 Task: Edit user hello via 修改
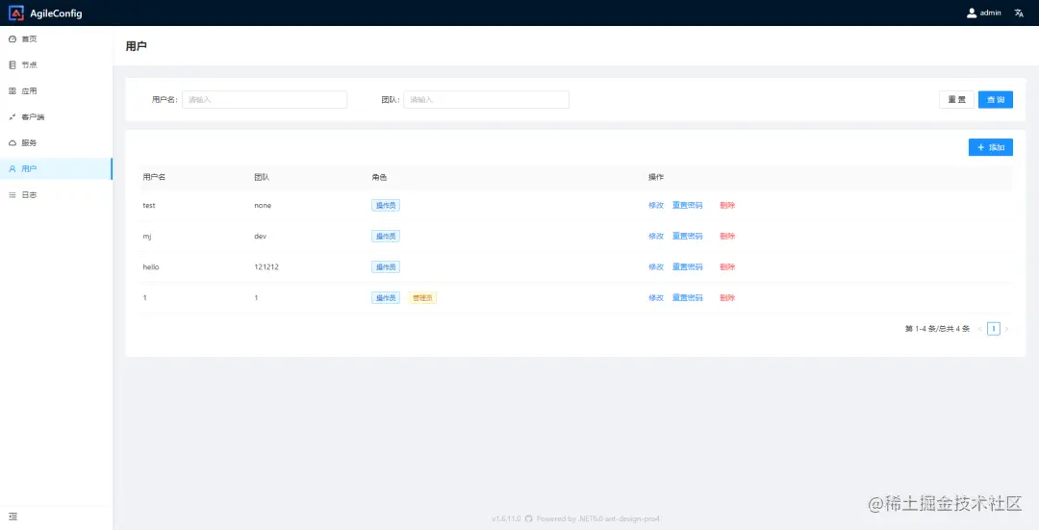point(656,267)
